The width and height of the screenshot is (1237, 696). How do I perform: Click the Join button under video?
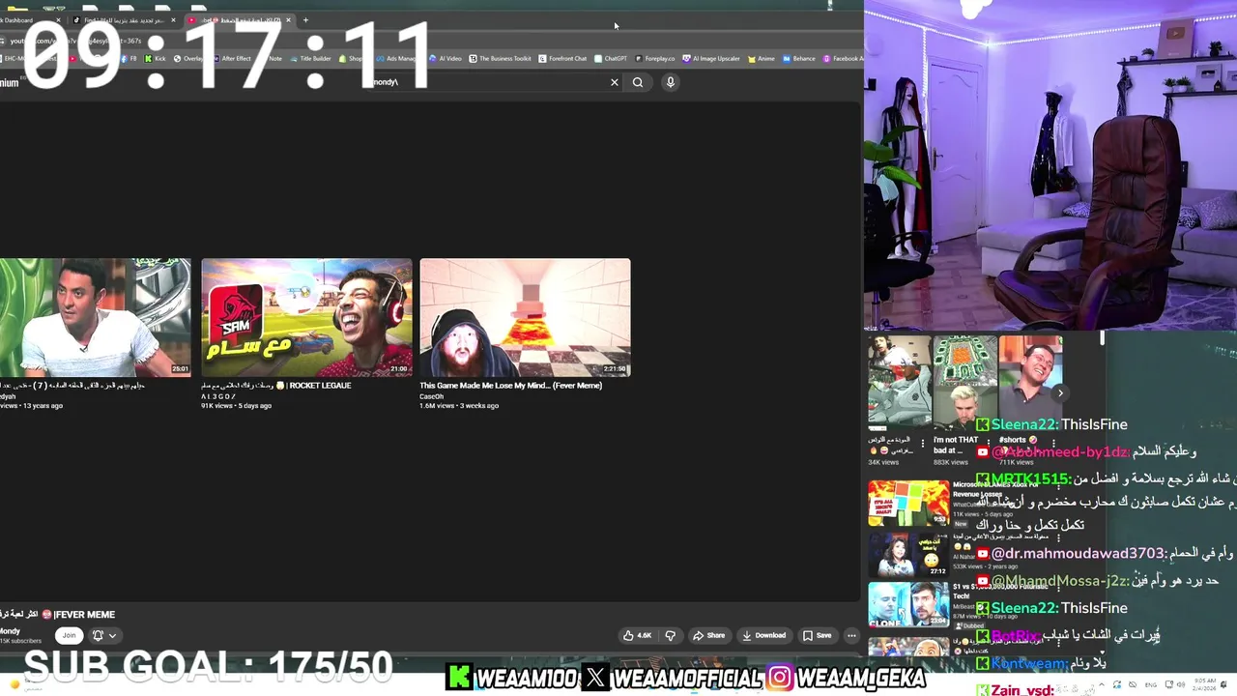69,635
